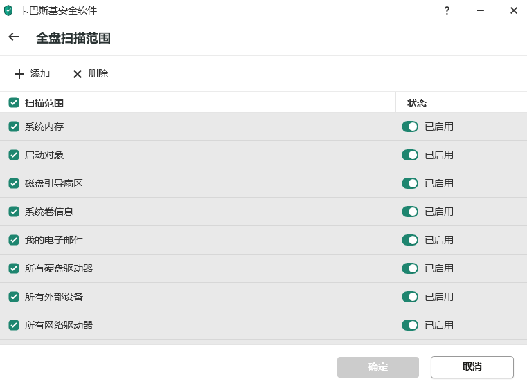Disable the 我的电子邮件 toggle switch
The image size is (527, 388).
tap(410, 240)
